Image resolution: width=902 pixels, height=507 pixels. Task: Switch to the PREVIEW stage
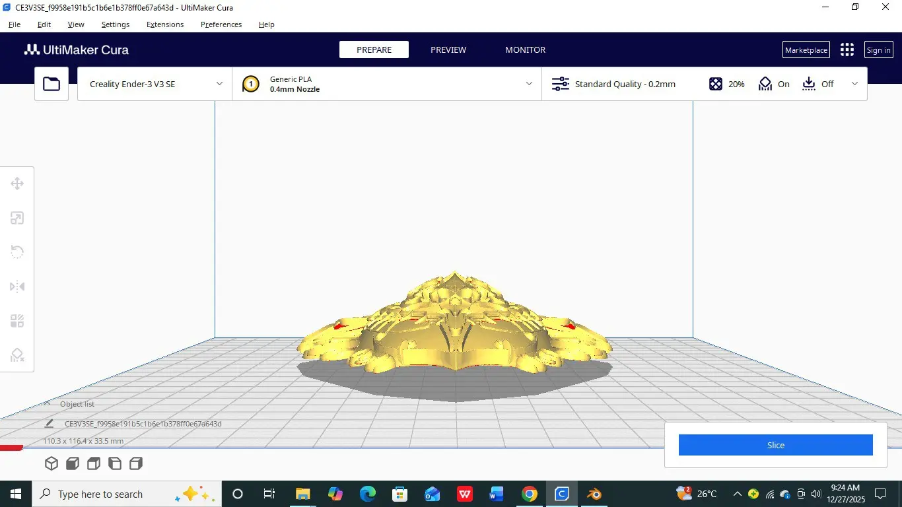click(x=448, y=50)
